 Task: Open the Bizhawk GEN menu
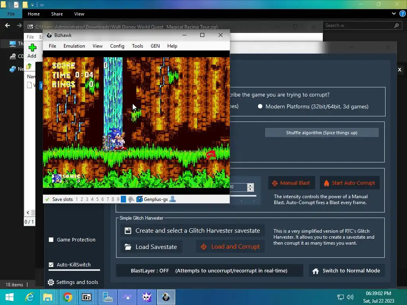[x=155, y=46]
